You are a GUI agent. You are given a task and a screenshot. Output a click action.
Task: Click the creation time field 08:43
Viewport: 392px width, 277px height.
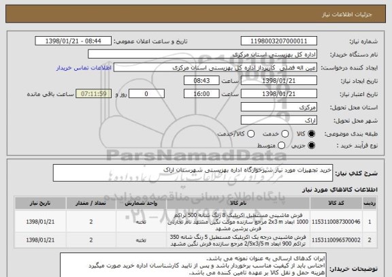(x=201, y=80)
